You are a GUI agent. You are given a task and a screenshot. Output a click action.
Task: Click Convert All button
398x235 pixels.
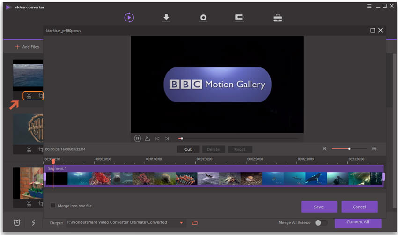click(358, 222)
